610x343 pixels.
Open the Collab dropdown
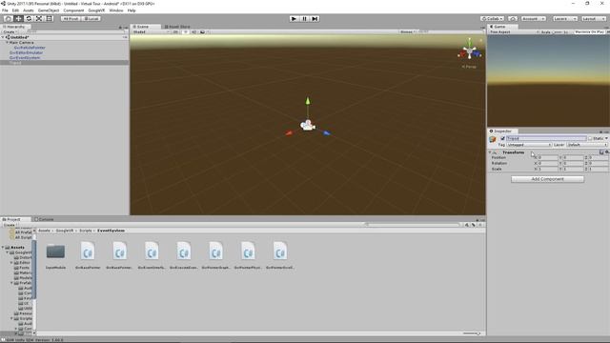[x=493, y=19]
